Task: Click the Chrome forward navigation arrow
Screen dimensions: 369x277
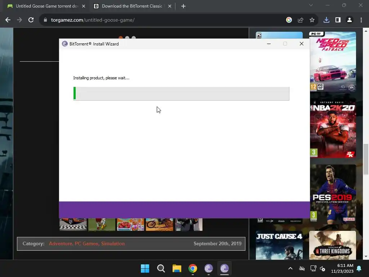Action: [x=19, y=20]
